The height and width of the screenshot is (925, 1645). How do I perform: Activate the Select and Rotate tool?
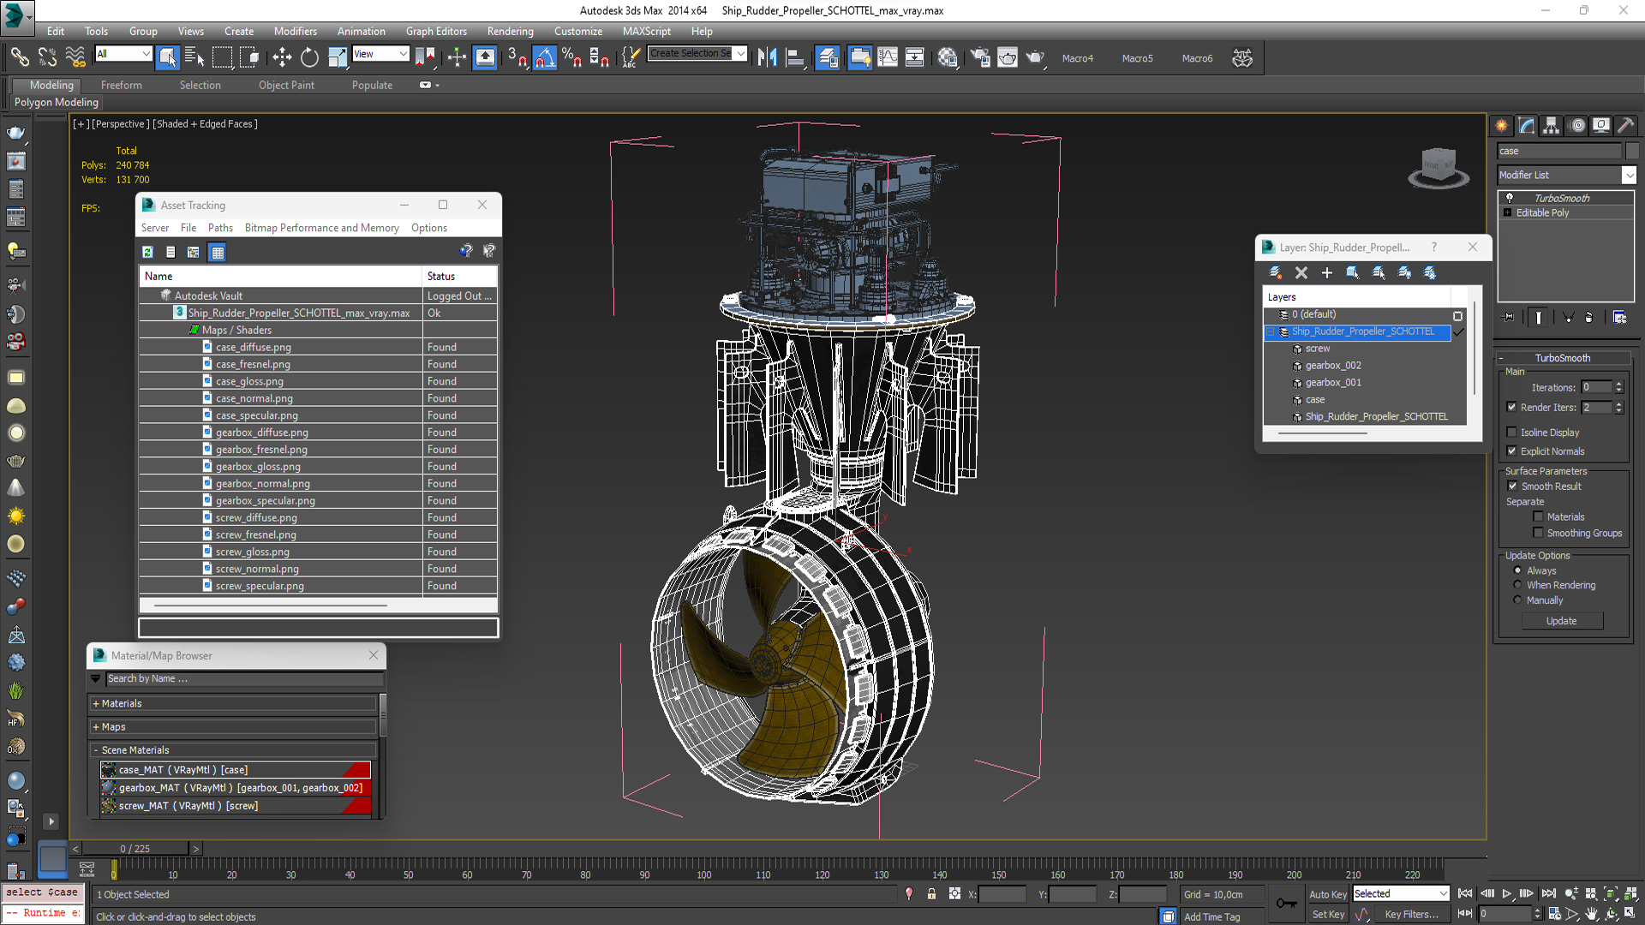(309, 57)
